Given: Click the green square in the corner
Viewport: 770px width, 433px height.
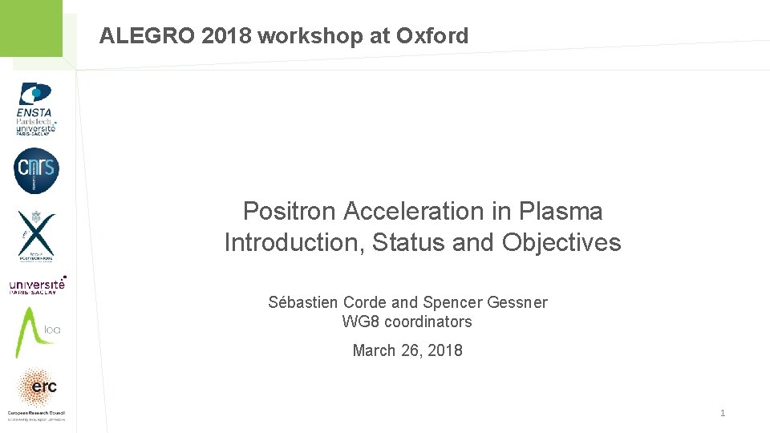Looking at the screenshot, I should pyautogui.click(x=31, y=28).
